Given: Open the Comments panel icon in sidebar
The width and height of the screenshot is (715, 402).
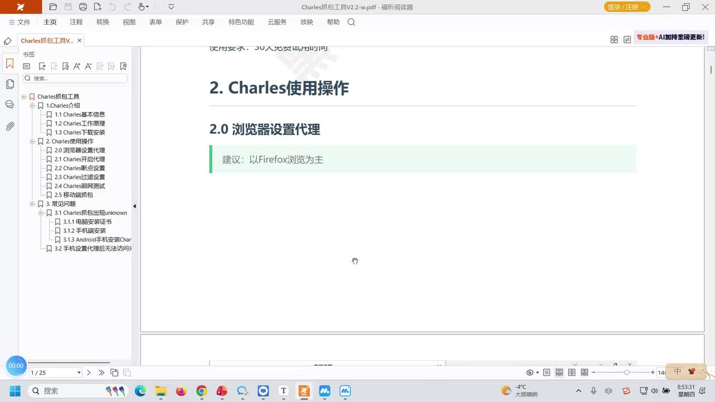Looking at the screenshot, I should (x=9, y=104).
